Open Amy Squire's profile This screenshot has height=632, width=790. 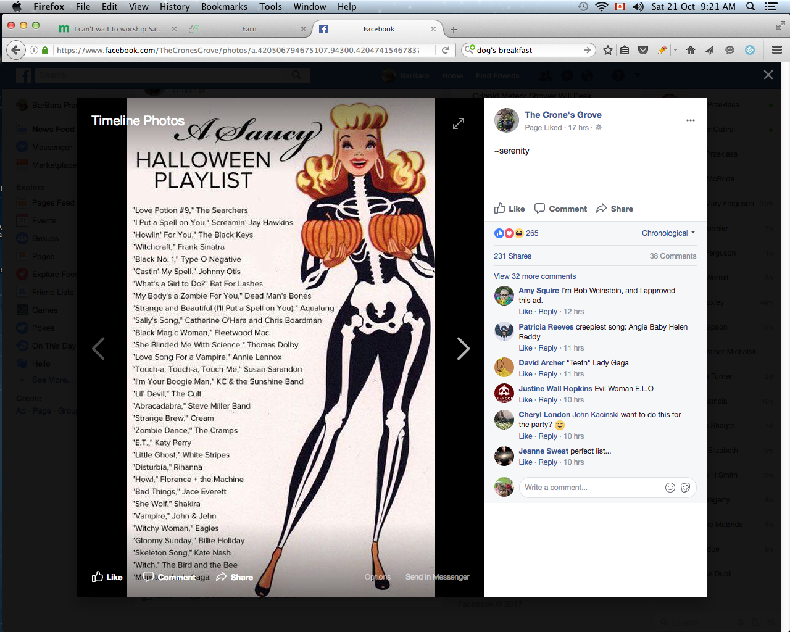539,291
